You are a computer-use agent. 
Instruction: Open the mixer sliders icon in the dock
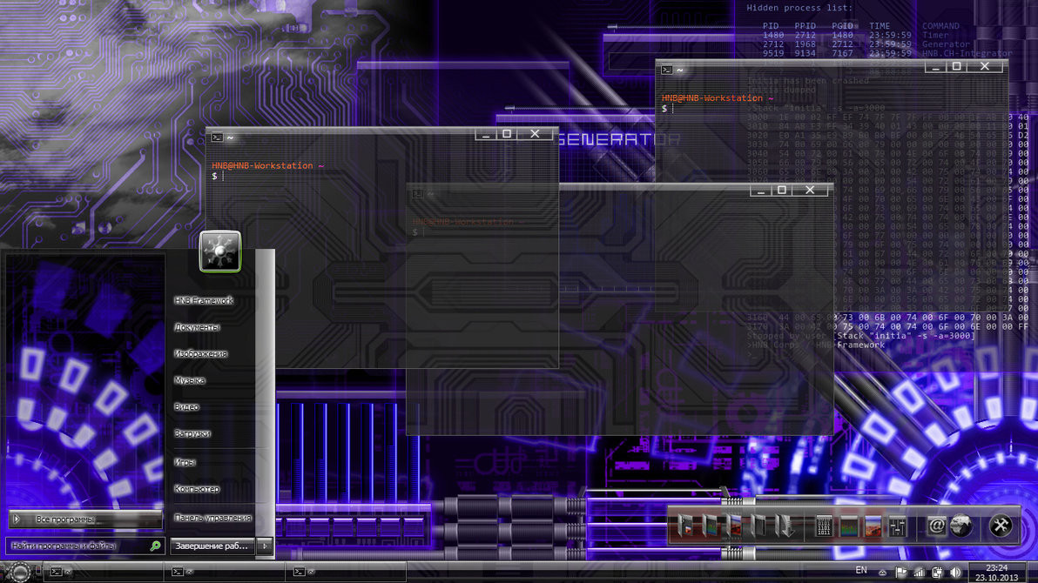click(x=898, y=526)
